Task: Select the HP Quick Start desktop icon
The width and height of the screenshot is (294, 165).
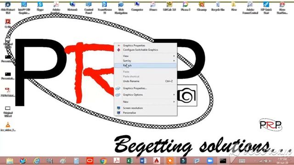Action: click(266, 8)
